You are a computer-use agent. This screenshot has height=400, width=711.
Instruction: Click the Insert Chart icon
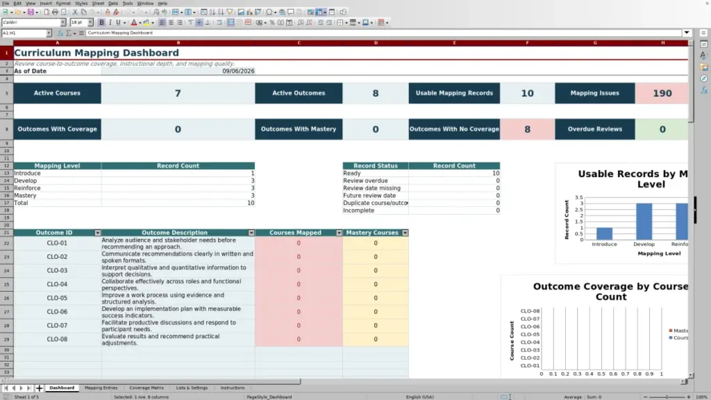click(249, 12)
